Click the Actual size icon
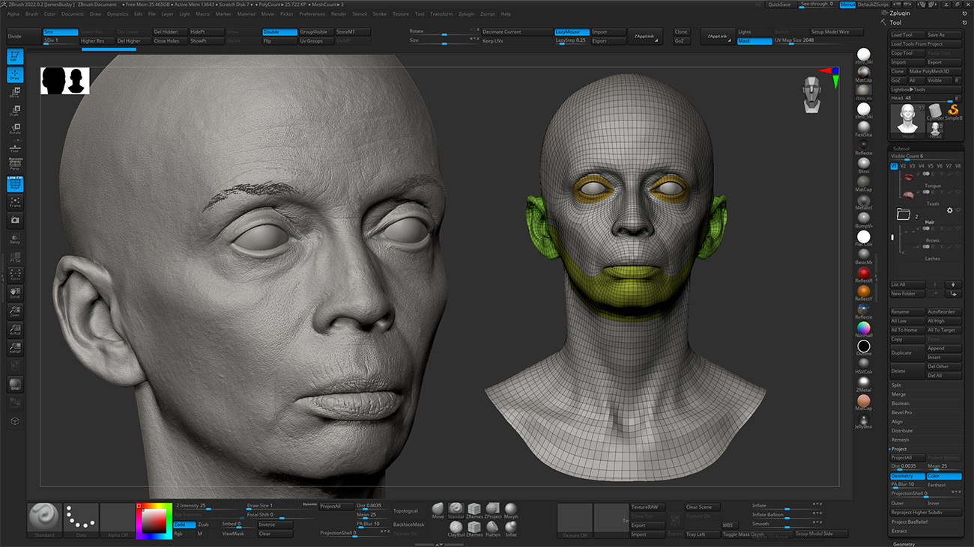The height and width of the screenshot is (547, 974). [x=15, y=329]
